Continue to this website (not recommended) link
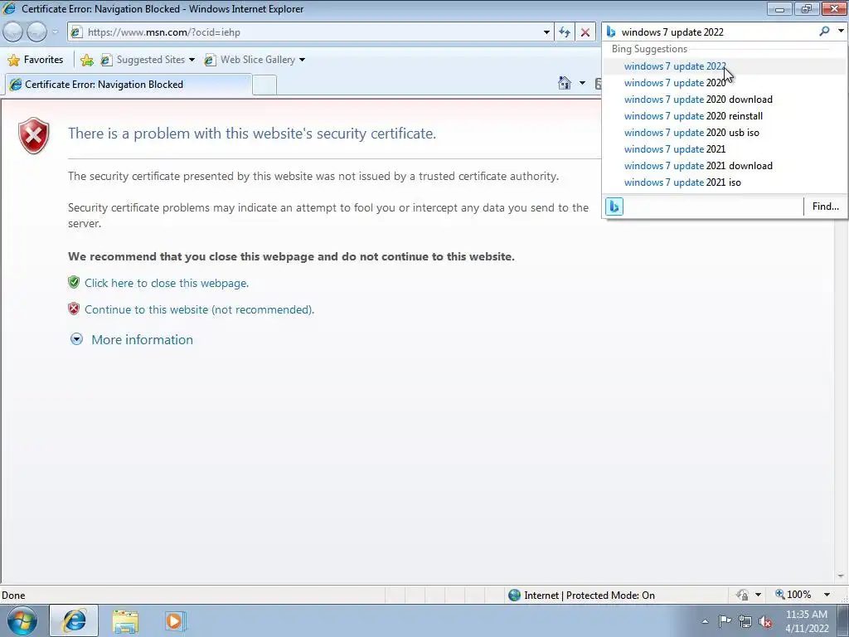Image resolution: width=849 pixels, height=637 pixels. coord(199,310)
